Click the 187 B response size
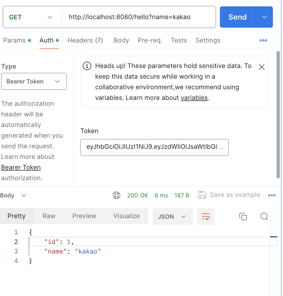 click(182, 195)
